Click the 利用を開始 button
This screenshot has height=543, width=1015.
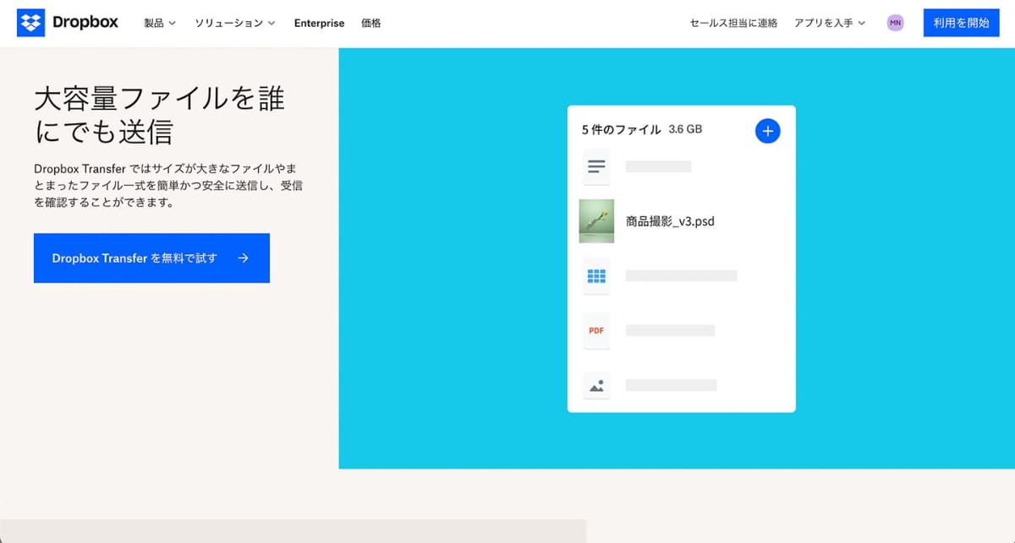(x=961, y=23)
